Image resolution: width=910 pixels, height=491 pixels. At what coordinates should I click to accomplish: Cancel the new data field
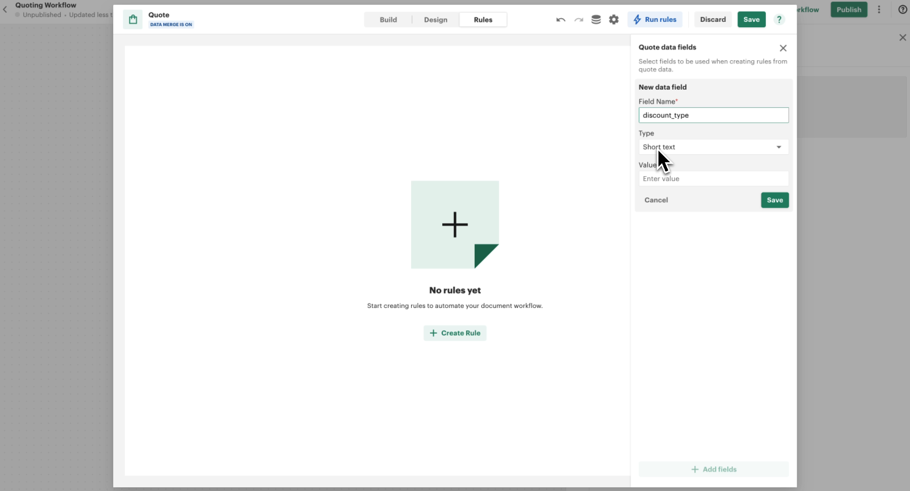click(656, 200)
